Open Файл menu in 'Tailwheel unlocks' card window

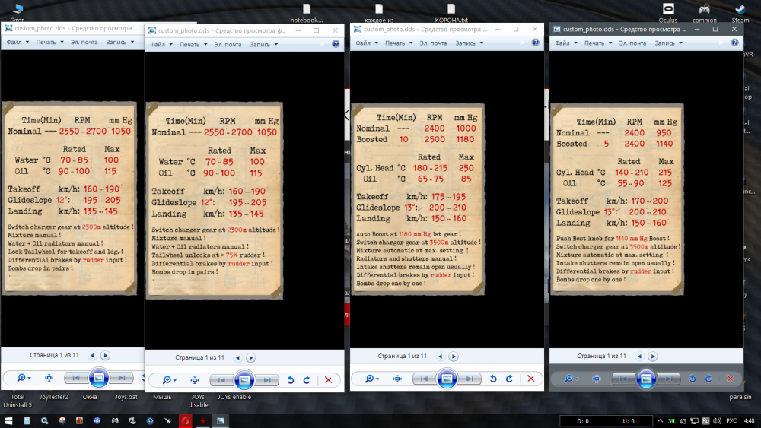(x=161, y=45)
